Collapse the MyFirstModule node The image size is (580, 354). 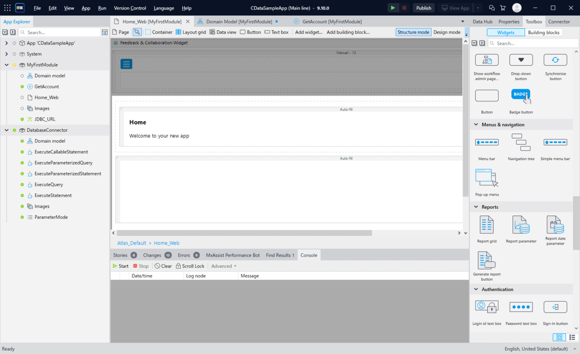7,65
